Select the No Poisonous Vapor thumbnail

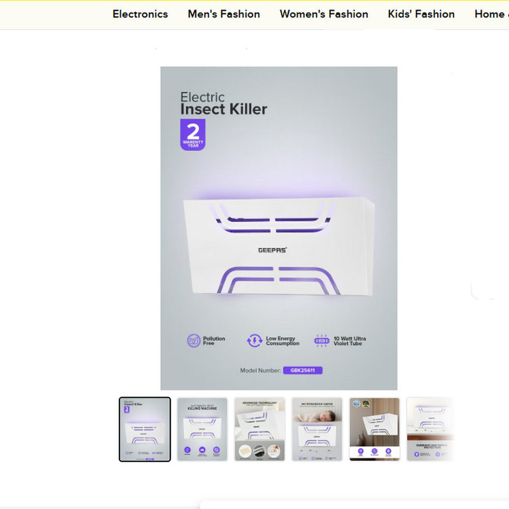click(317, 429)
